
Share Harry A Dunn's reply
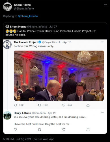tap(88, 130)
